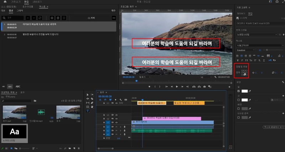Mute the A1 audio track
This screenshot has height=152, width=285.
(116, 127)
